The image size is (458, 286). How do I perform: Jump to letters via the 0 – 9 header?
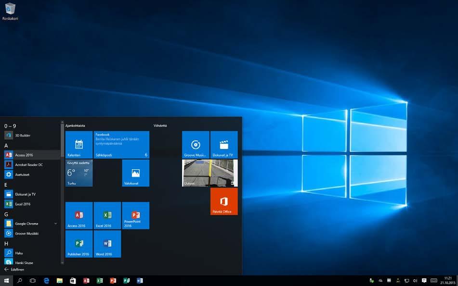[x=10, y=126]
